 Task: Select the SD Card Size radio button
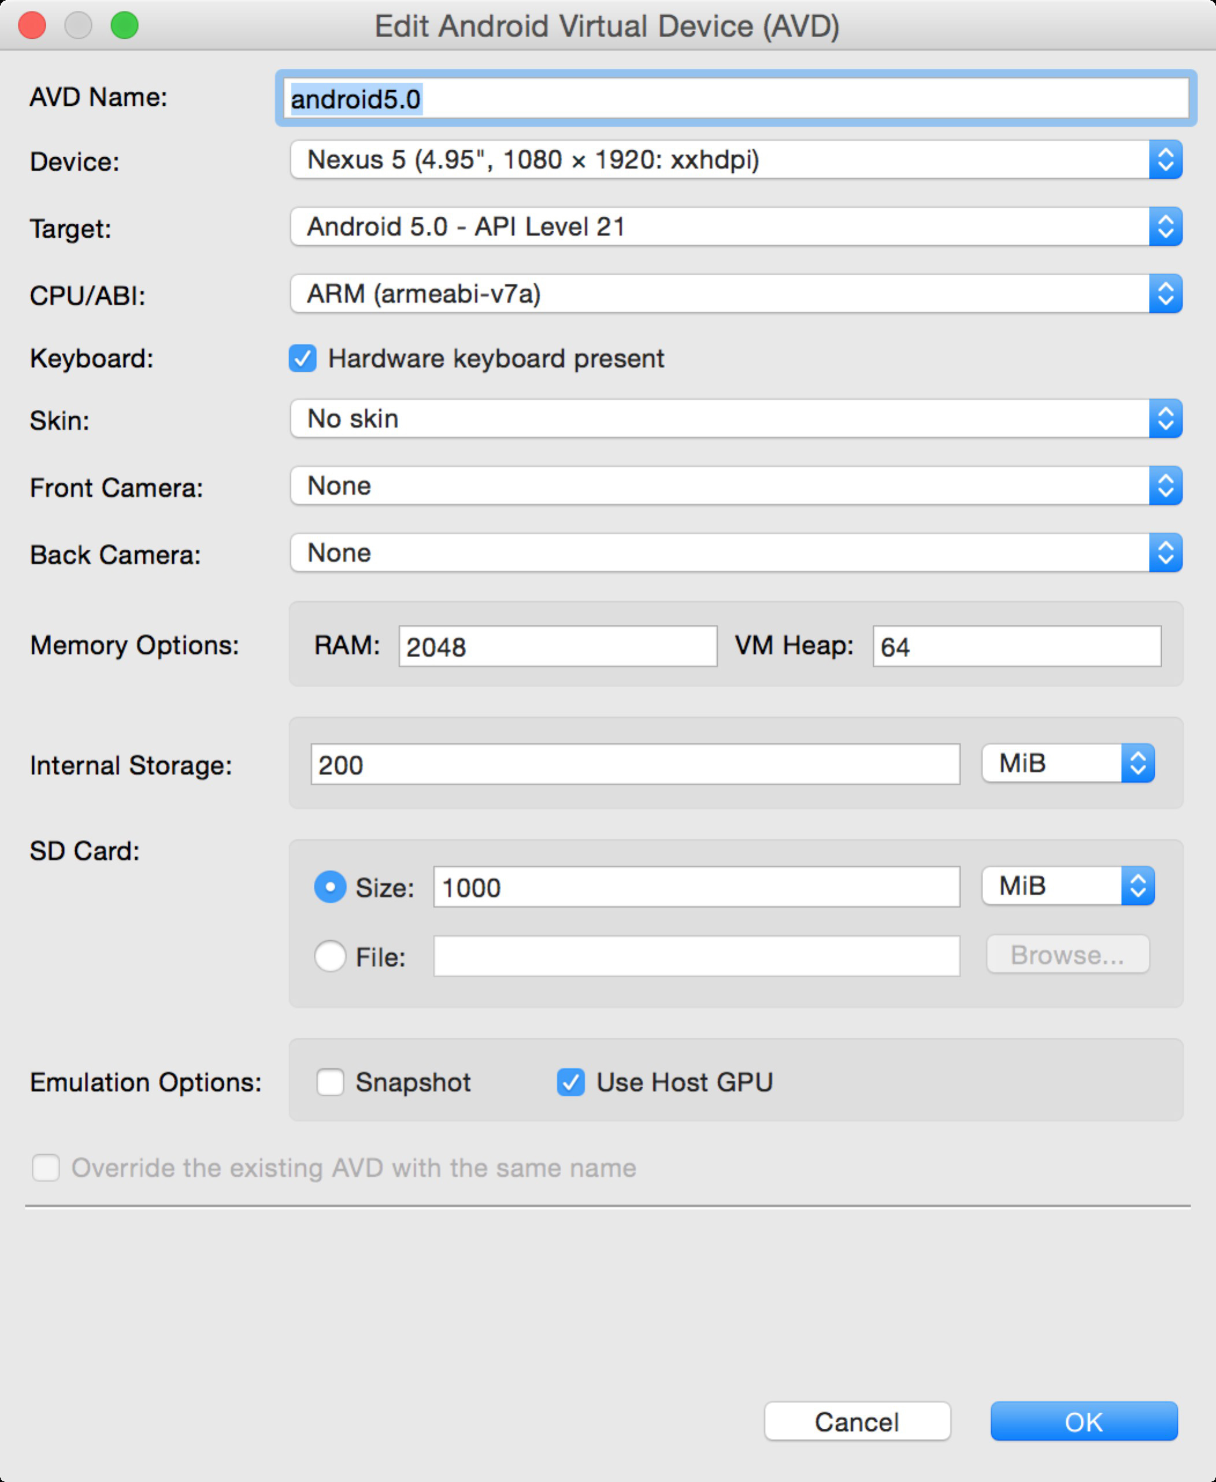pos(330,887)
